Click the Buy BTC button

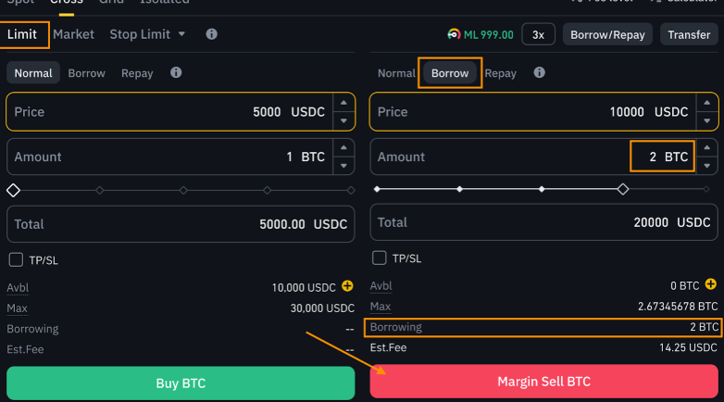point(181,383)
